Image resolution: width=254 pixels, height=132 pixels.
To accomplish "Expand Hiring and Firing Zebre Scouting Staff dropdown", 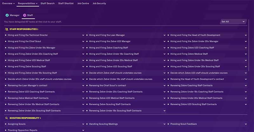I will [83, 67].
